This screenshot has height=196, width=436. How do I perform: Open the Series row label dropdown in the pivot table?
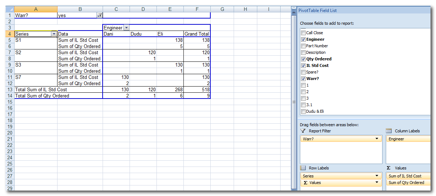coord(54,34)
